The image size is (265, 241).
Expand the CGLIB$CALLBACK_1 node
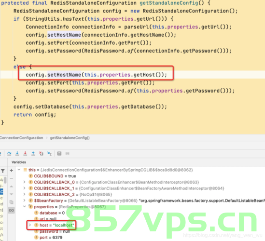(24, 188)
